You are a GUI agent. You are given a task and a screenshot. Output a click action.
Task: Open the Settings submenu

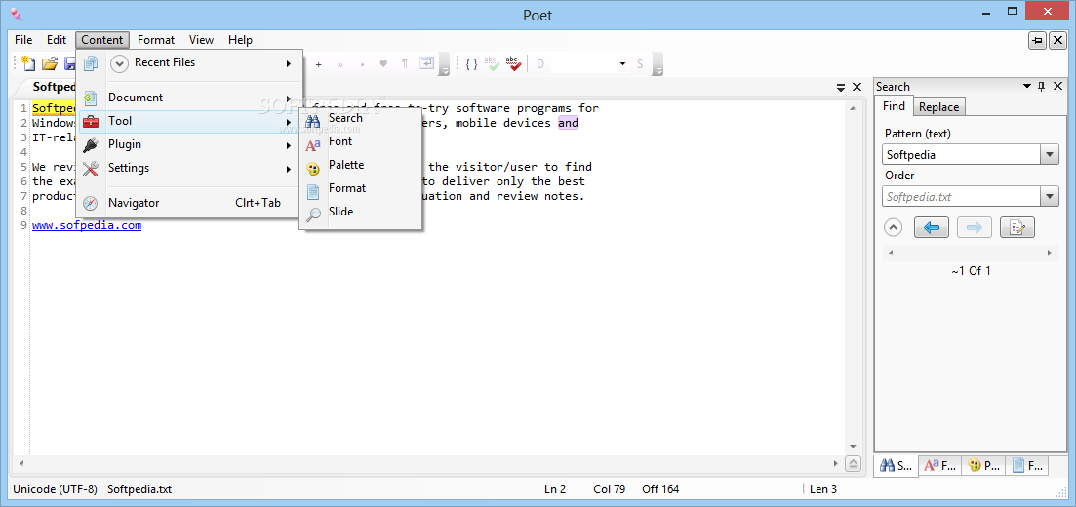(x=188, y=168)
